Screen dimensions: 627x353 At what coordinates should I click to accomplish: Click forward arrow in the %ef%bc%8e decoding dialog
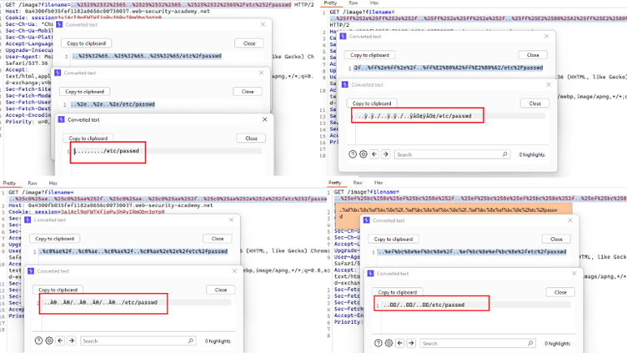point(412,343)
